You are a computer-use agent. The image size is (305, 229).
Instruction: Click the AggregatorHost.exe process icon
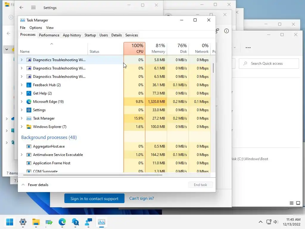29,146
